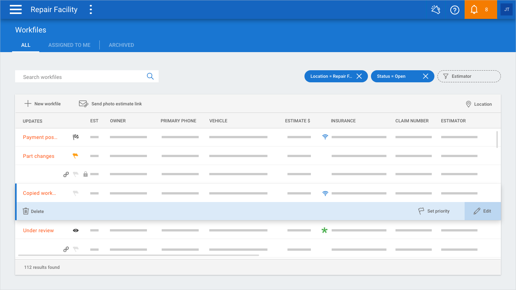Sort by INSURANCE column header

click(x=343, y=121)
